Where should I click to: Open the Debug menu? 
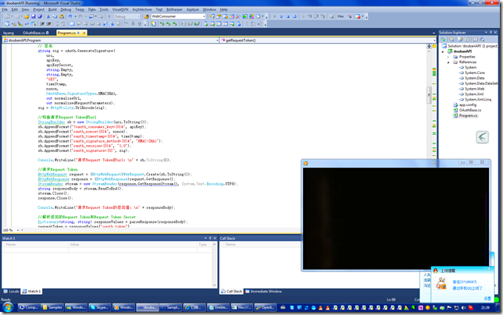pyautogui.click(x=66, y=9)
